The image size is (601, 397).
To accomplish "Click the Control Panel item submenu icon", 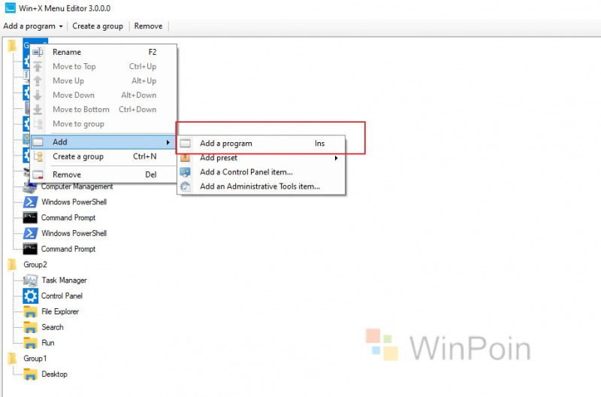I will pos(185,172).
